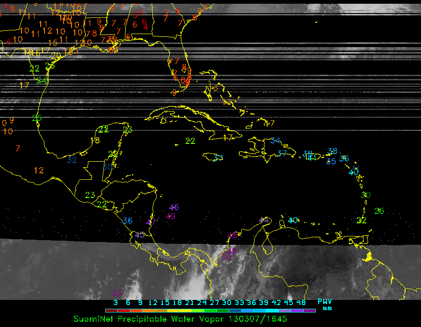
Task: Click the magenta swatch at scale end
Action: tap(309, 310)
